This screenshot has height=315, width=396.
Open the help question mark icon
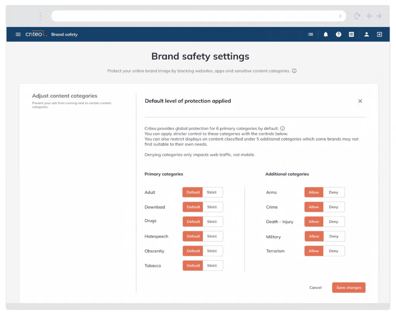[x=338, y=34]
